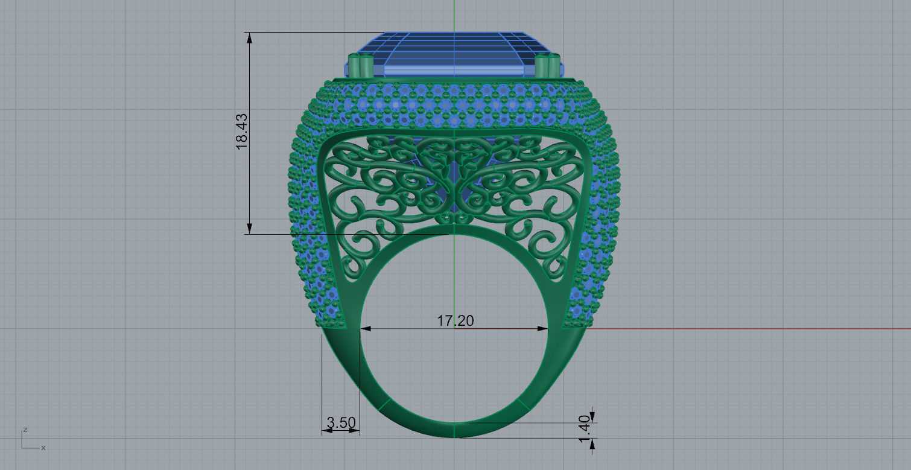
Task: Click the empty finger hole inside the ring
Action: click(454, 368)
